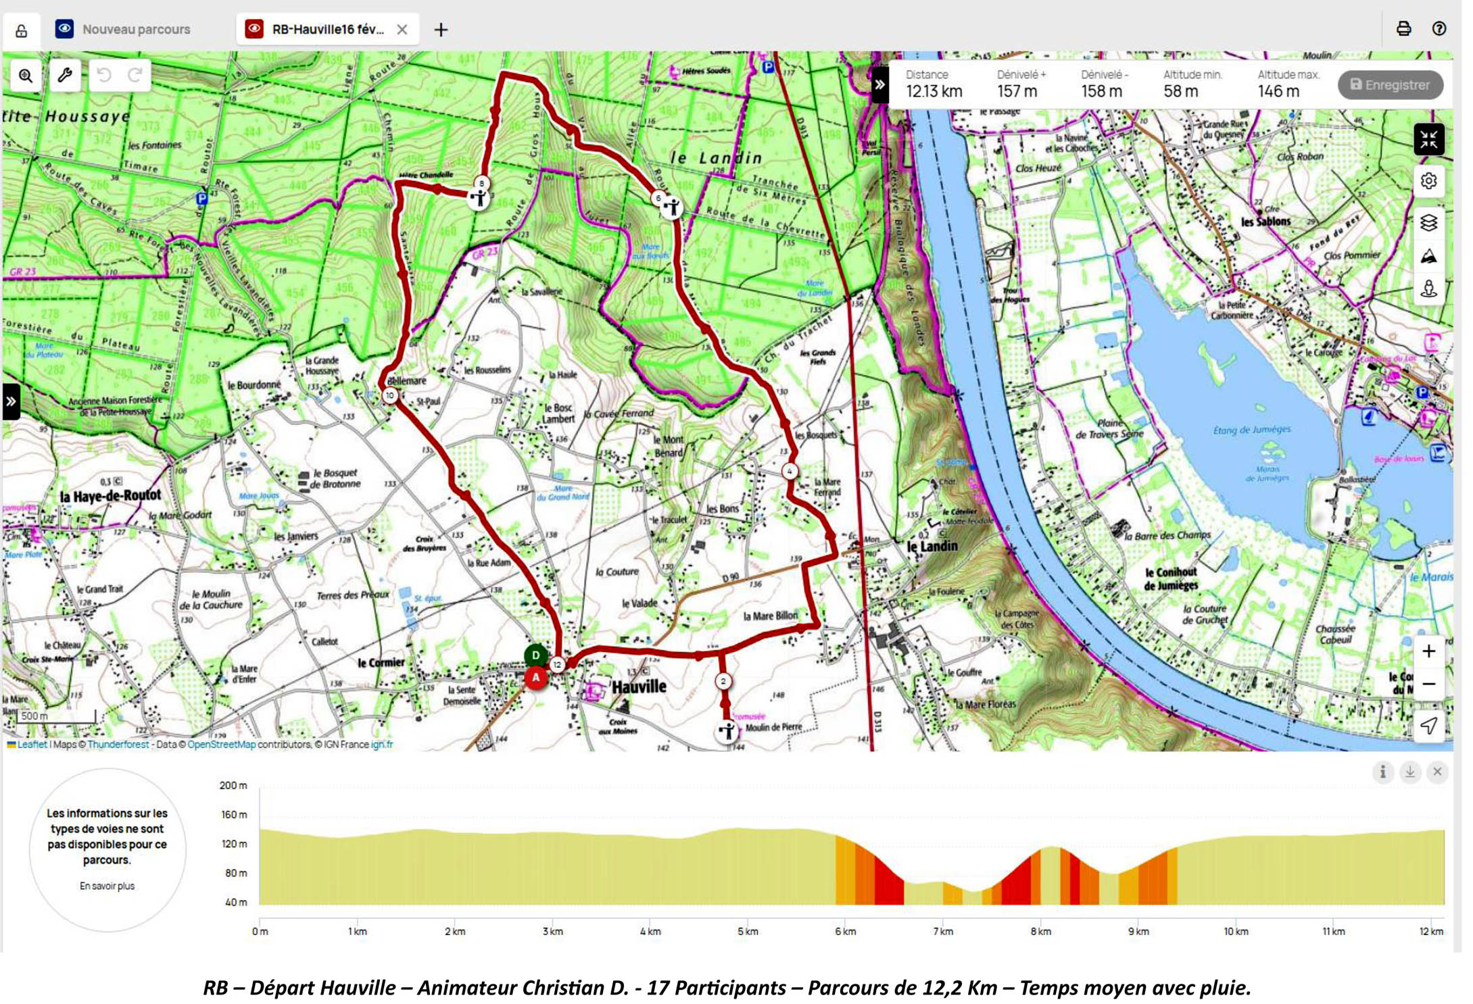The height and width of the screenshot is (1004, 1473).
Task: Expand the left side panel chevron
Action: (x=11, y=401)
